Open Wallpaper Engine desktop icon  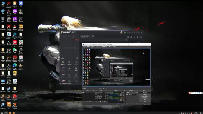click(x=9, y=35)
